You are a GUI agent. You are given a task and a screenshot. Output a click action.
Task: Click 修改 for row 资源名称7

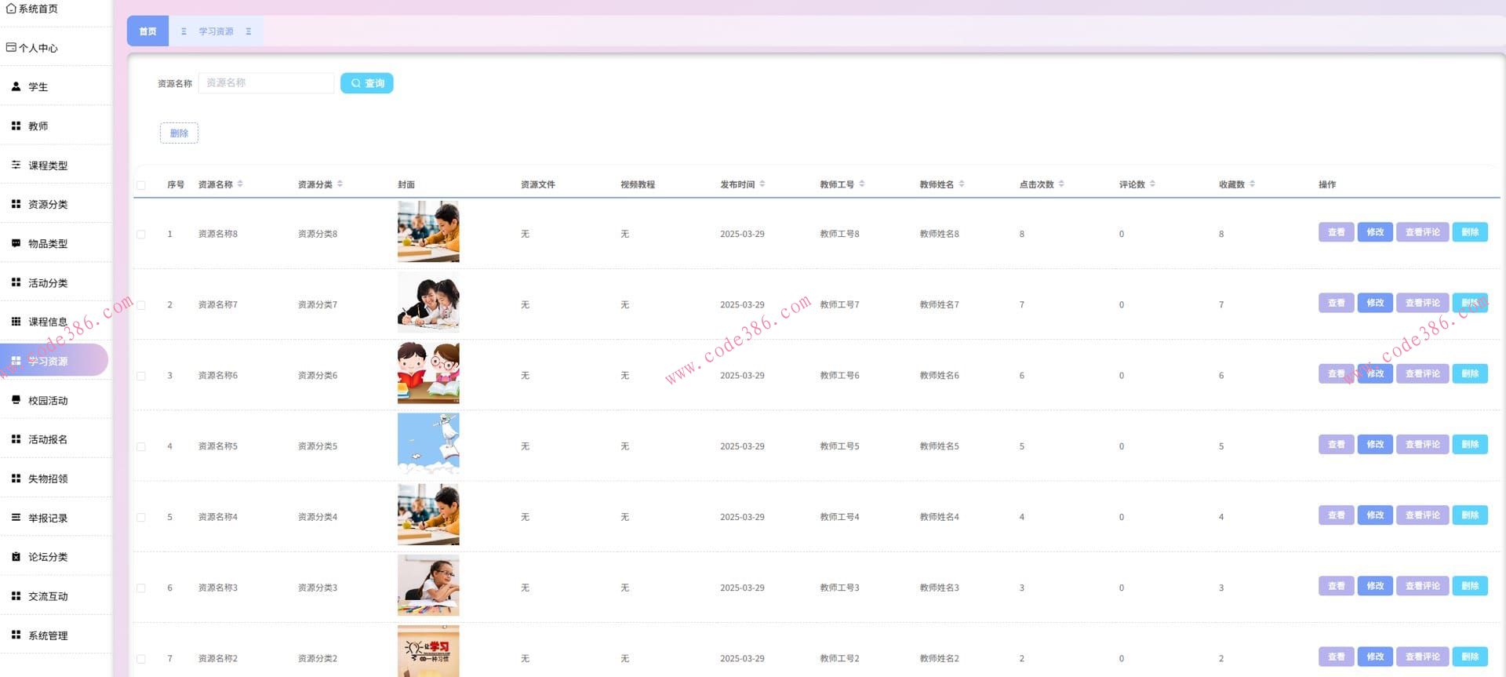(1375, 303)
